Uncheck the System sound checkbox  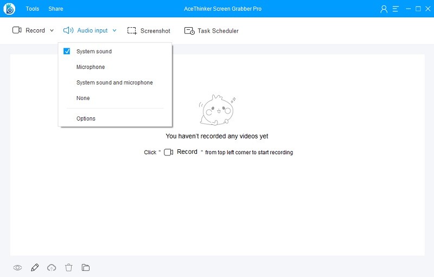67,52
